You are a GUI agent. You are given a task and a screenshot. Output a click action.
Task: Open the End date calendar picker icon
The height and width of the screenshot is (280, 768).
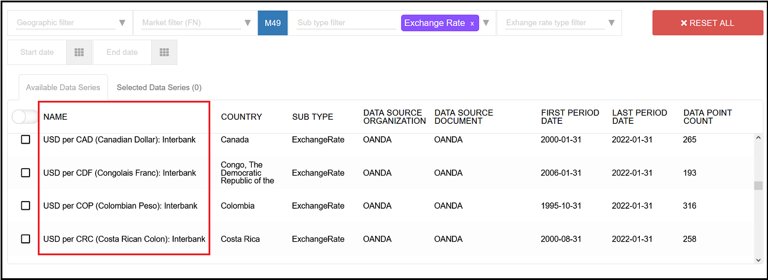tap(164, 52)
